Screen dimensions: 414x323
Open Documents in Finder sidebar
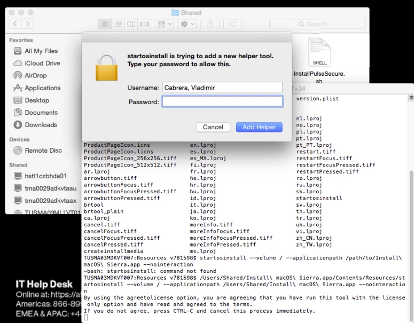(x=41, y=113)
